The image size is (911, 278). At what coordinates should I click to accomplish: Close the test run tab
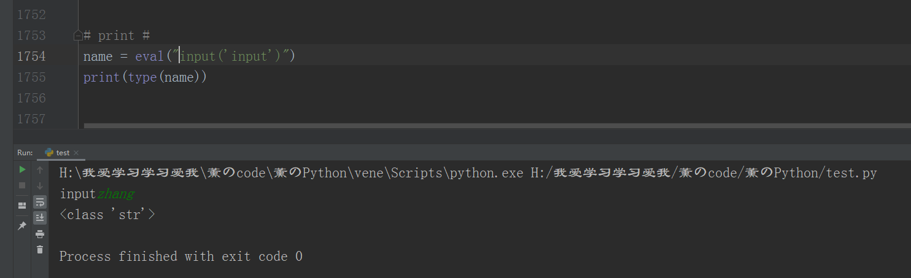pos(76,153)
